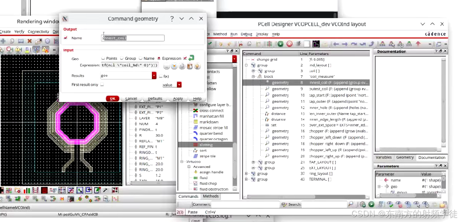459x222 pixels.
Task: Click the red Stop icon in PCell Designer toolbar
Action: [x=289, y=44]
